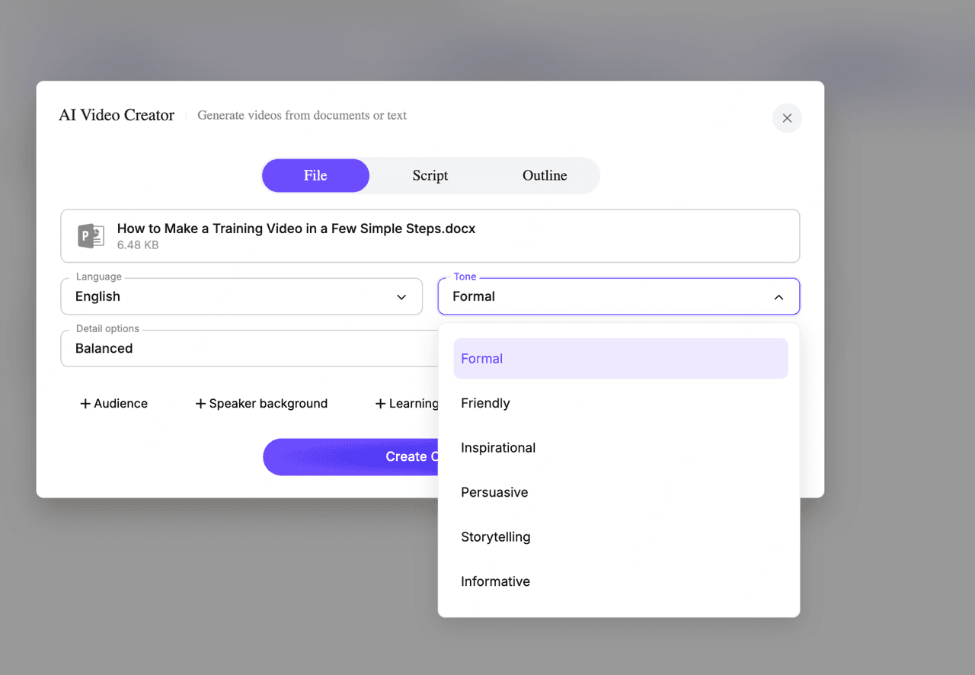Screen dimensions: 975x675
Task: Select Storytelling in the Tone list
Action: click(496, 537)
